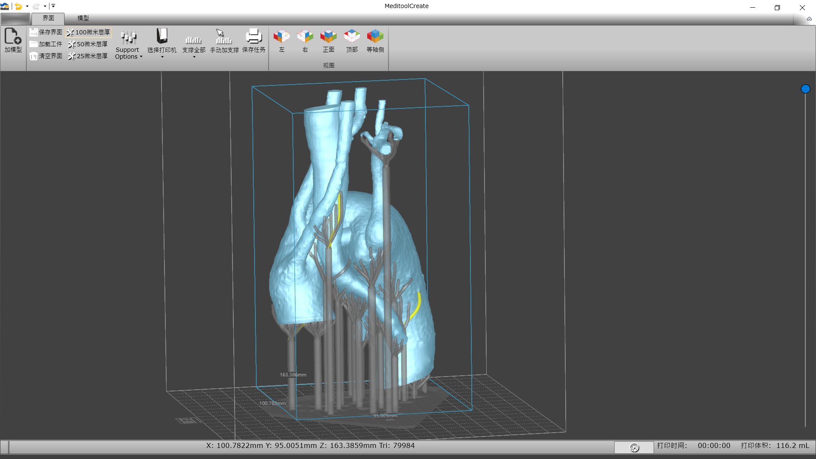The height and width of the screenshot is (459, 816).
Task: Switch to 顶部 top view cube
Action: pyautogui.click(x=351, y=37)
